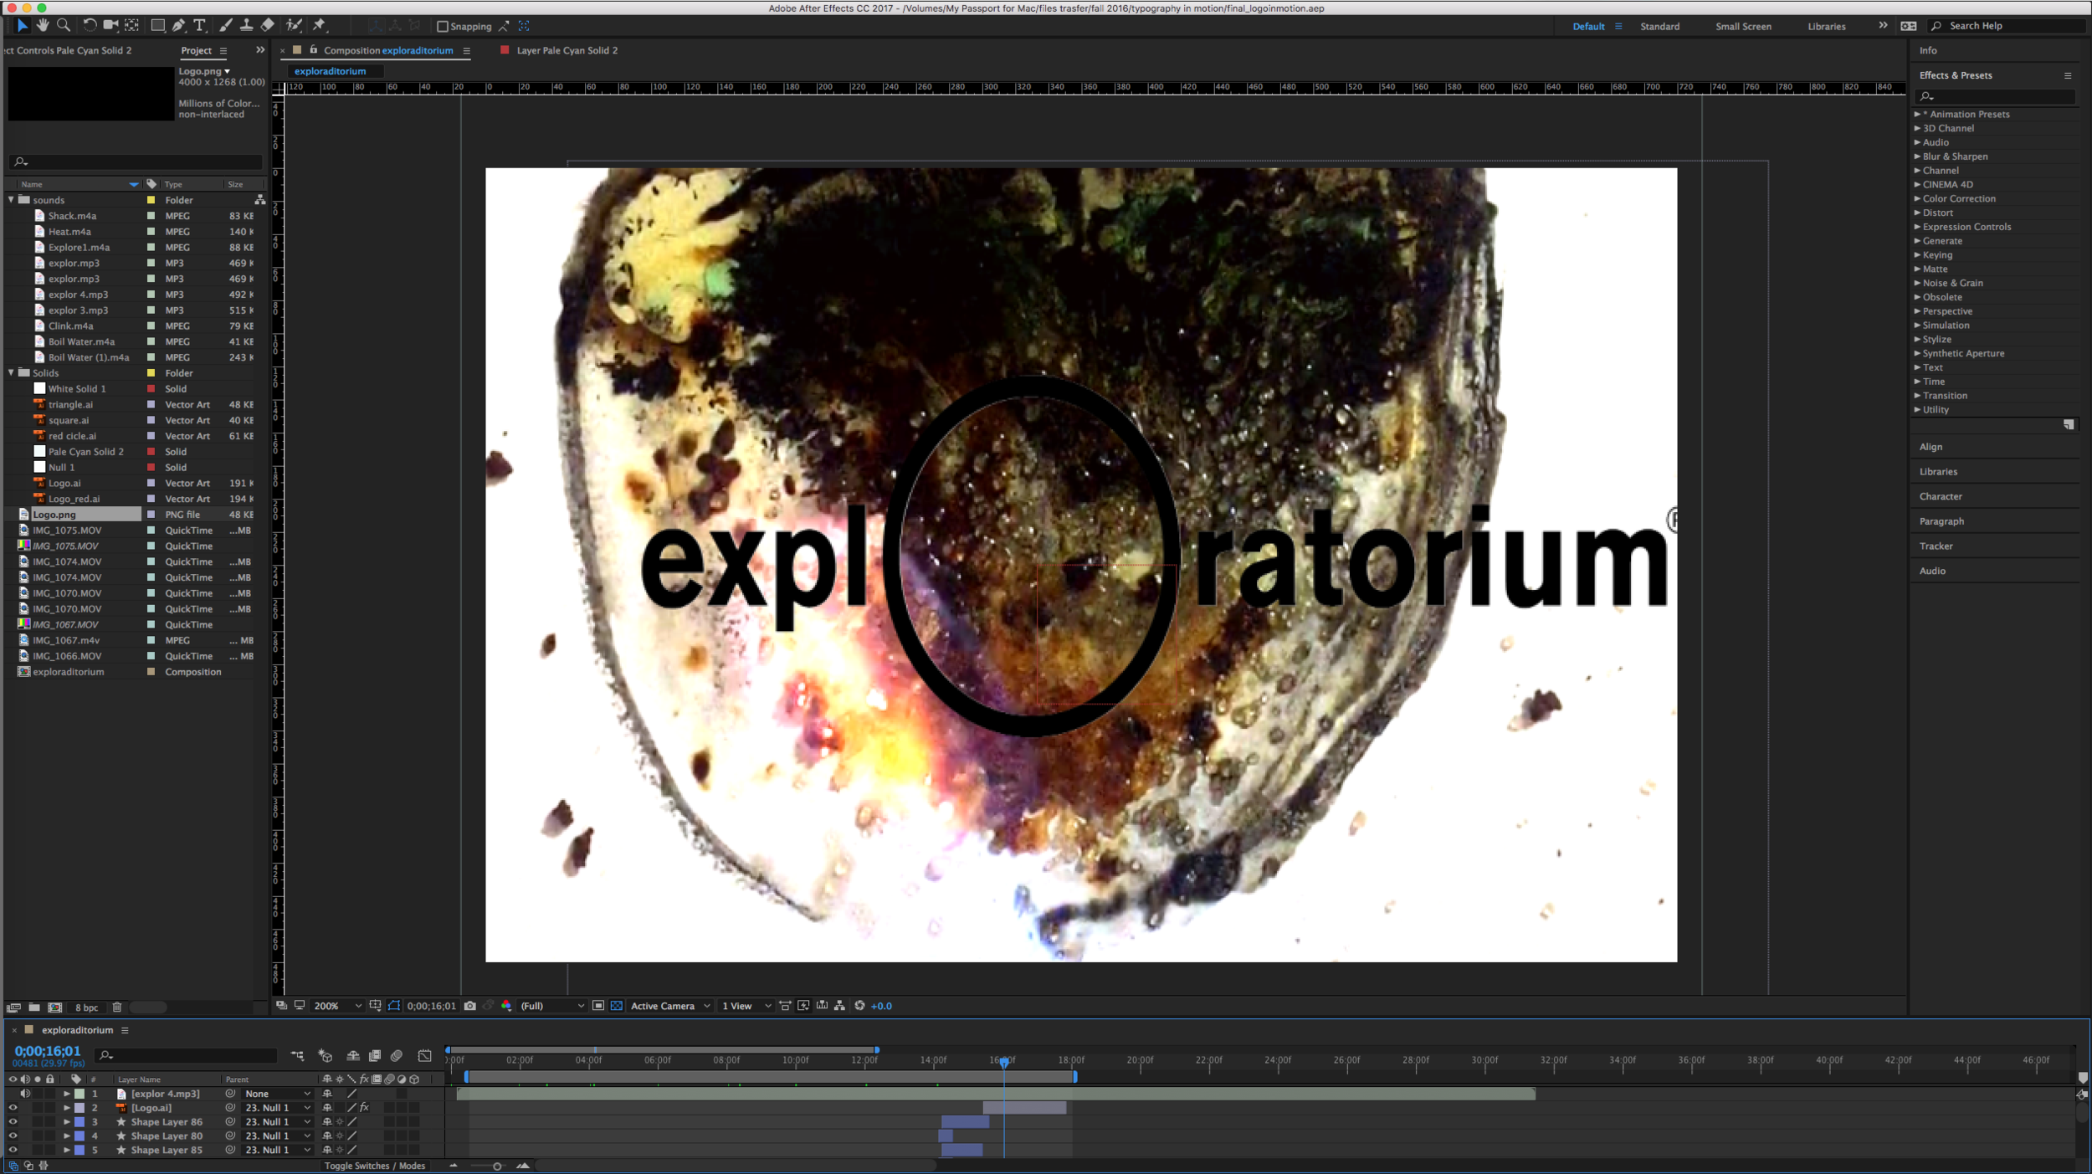Toggle Transparency Grid in viewer

[x=617, y=1006]
